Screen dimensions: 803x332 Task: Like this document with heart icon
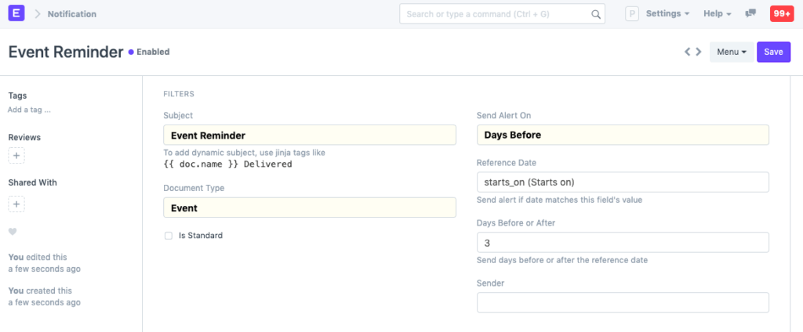[13, 232]
